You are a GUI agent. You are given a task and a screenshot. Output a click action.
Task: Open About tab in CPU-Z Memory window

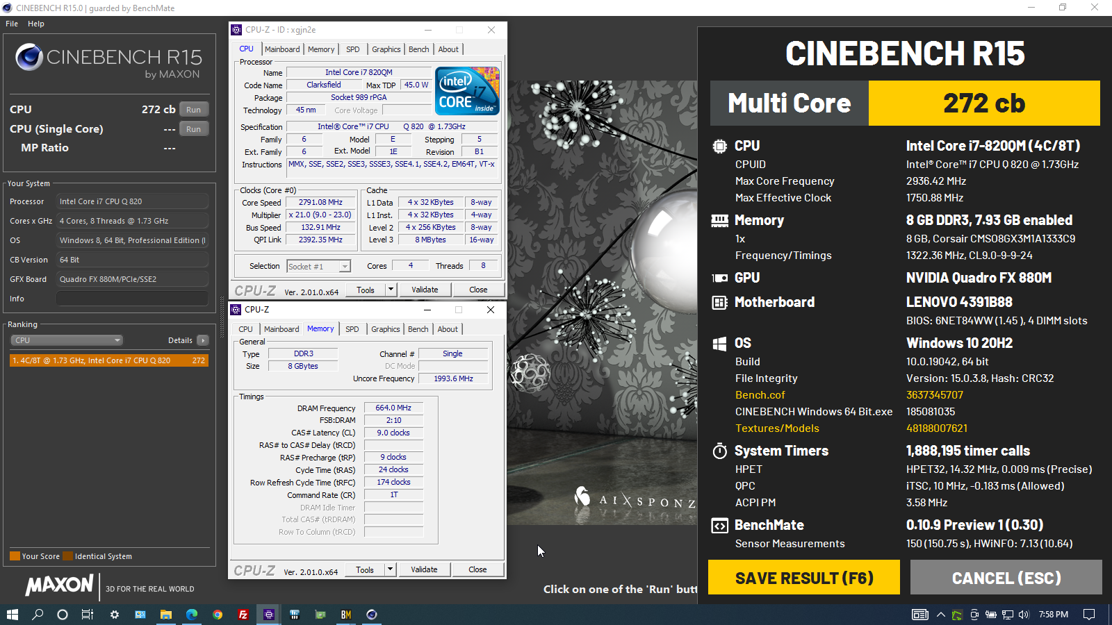pyautogui.click(x=448, y=329)
